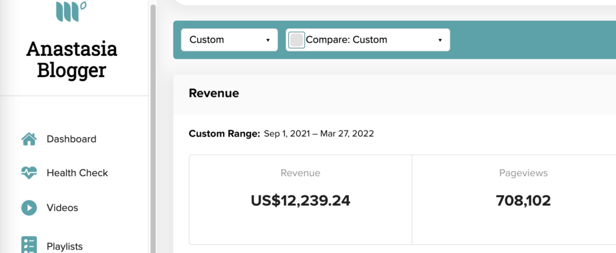Open the Playlists sidebar entry
Screen dimensions: 616x253
[x=65, y=246]
